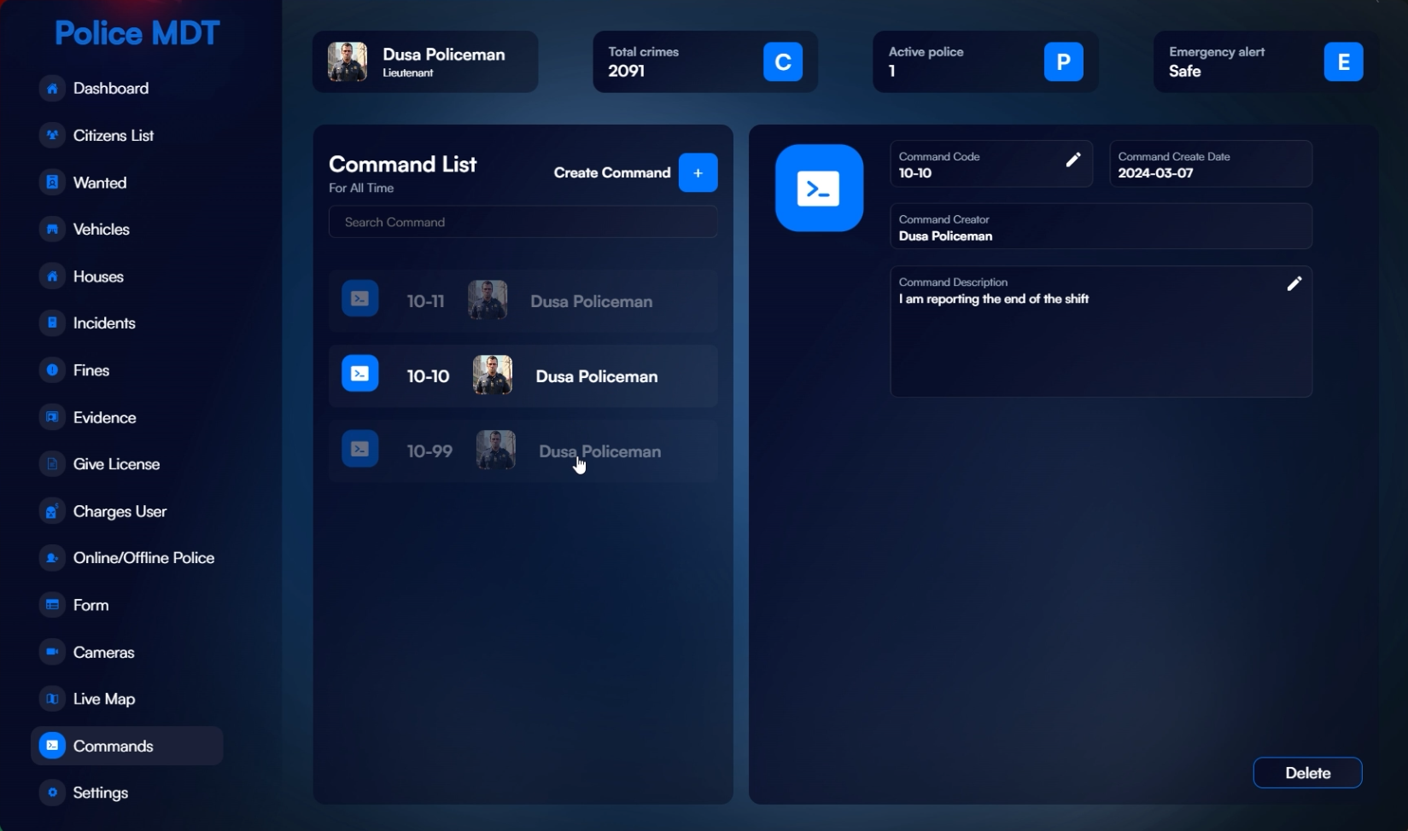Image resolution: width=1408 pixels, height=831 pixels.
Task: Click the 10-11 command terminal icon
Action: pyautogui.click(x=360, y=299)
